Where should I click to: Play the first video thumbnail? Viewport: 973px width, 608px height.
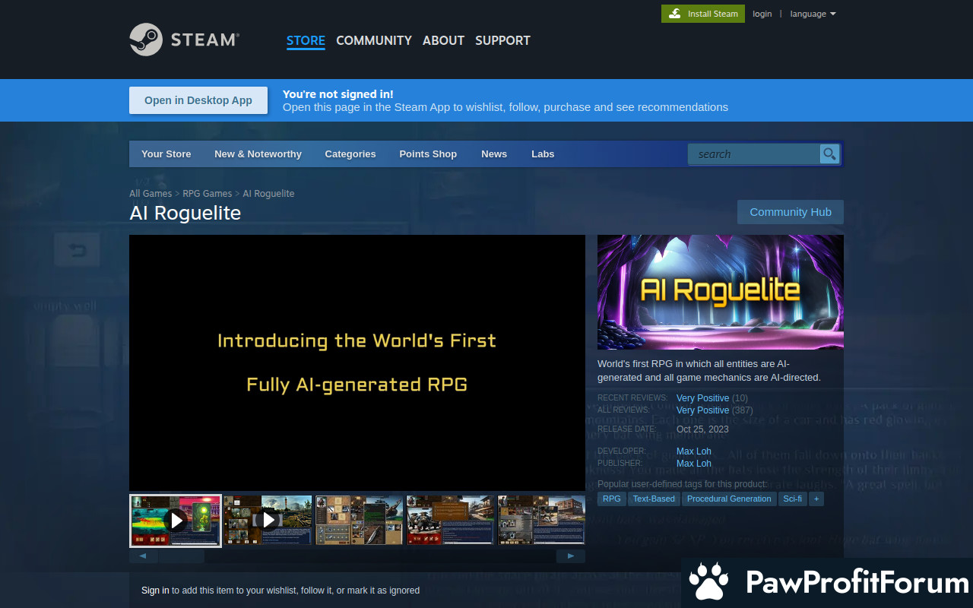click(176, 520)
